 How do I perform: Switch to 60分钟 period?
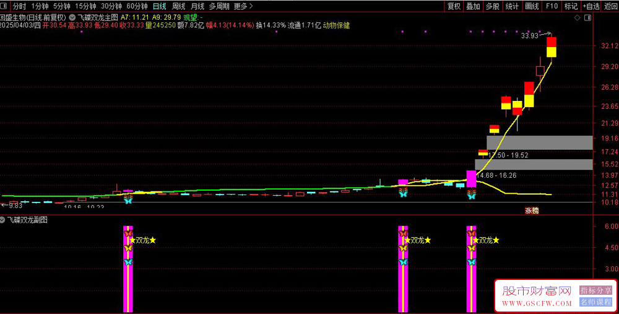click(137, 6)
